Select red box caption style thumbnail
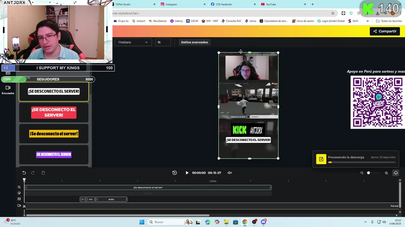Image resolution: width=405 pixels, height=227 pixels. 54,113
